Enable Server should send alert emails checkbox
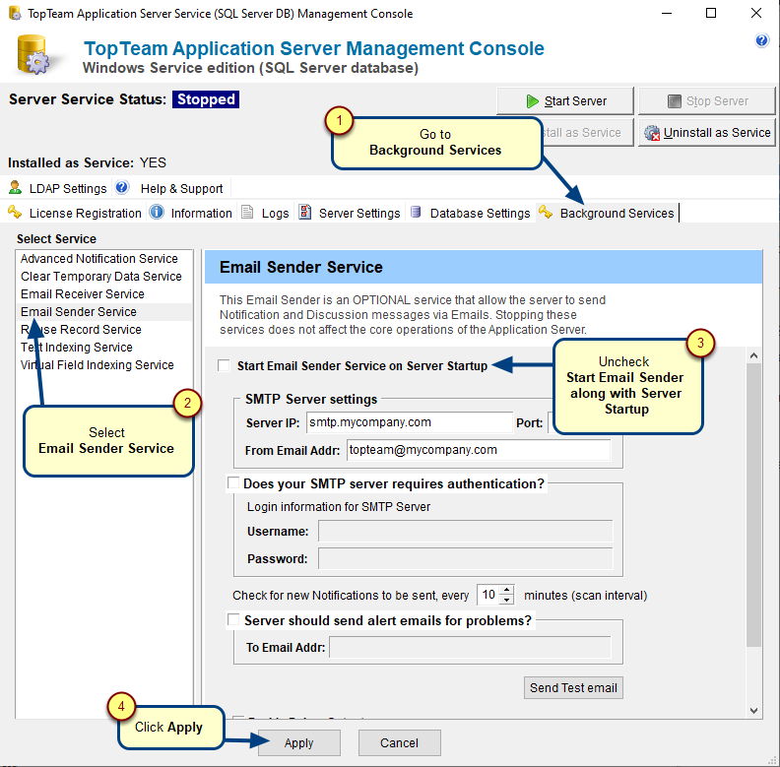The image size is (780, 767). point(232,619)
